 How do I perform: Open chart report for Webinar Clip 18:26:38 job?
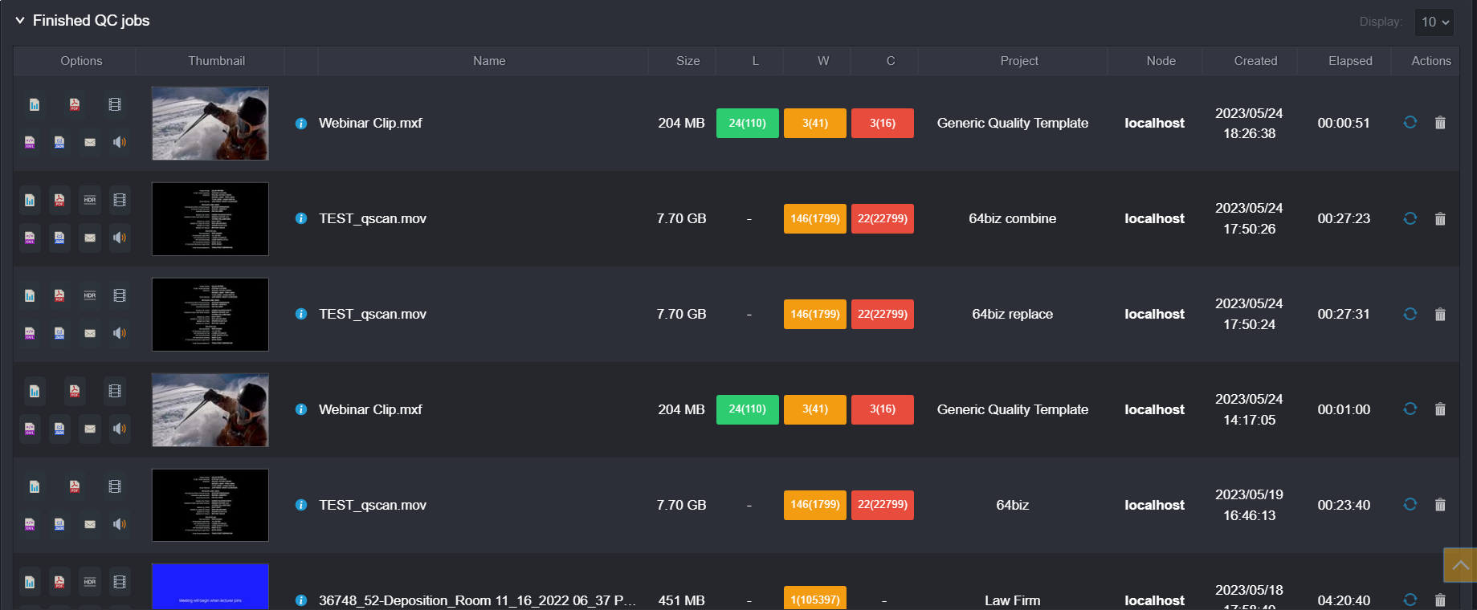(x=35, y=104)
